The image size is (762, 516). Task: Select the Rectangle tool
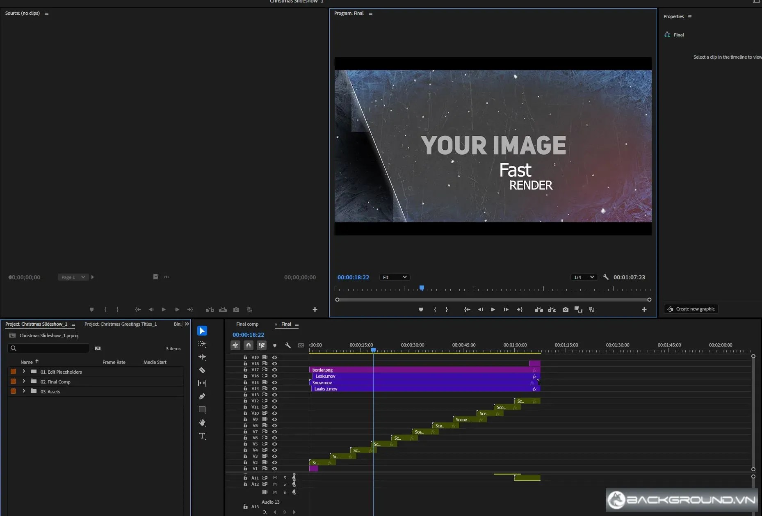click(x=202, y=409)
